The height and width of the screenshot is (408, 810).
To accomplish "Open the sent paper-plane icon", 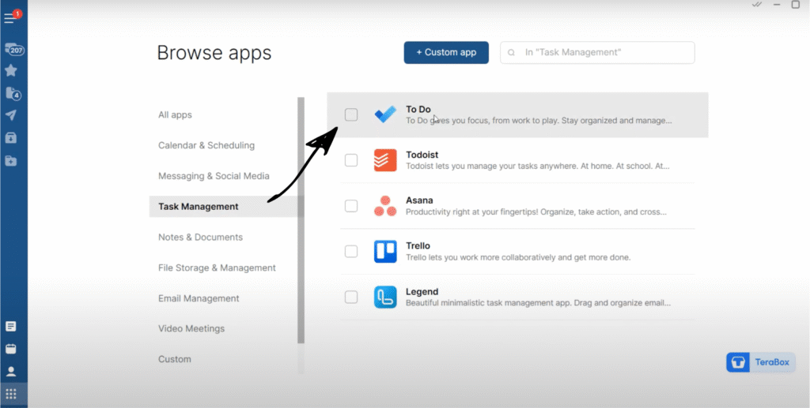I will point(11,115).
